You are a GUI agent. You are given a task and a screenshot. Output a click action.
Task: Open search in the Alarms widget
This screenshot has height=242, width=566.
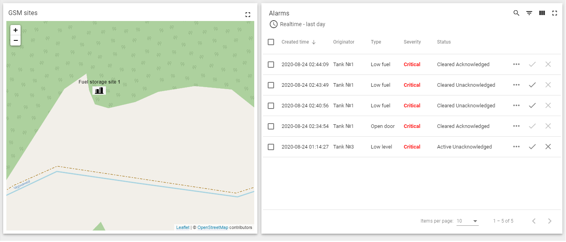(516, 13)
